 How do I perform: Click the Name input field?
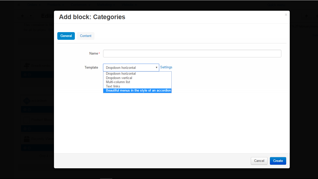click(x=192, y=54)
